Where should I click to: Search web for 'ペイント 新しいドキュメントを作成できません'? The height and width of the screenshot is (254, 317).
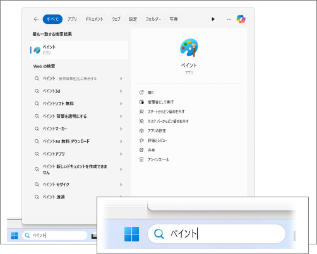(x=79, y=170)
